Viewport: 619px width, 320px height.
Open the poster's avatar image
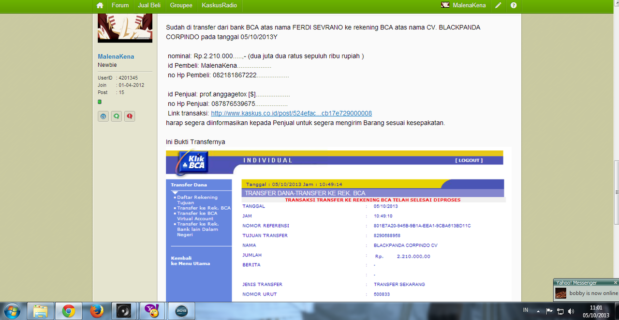pos(125,28)
